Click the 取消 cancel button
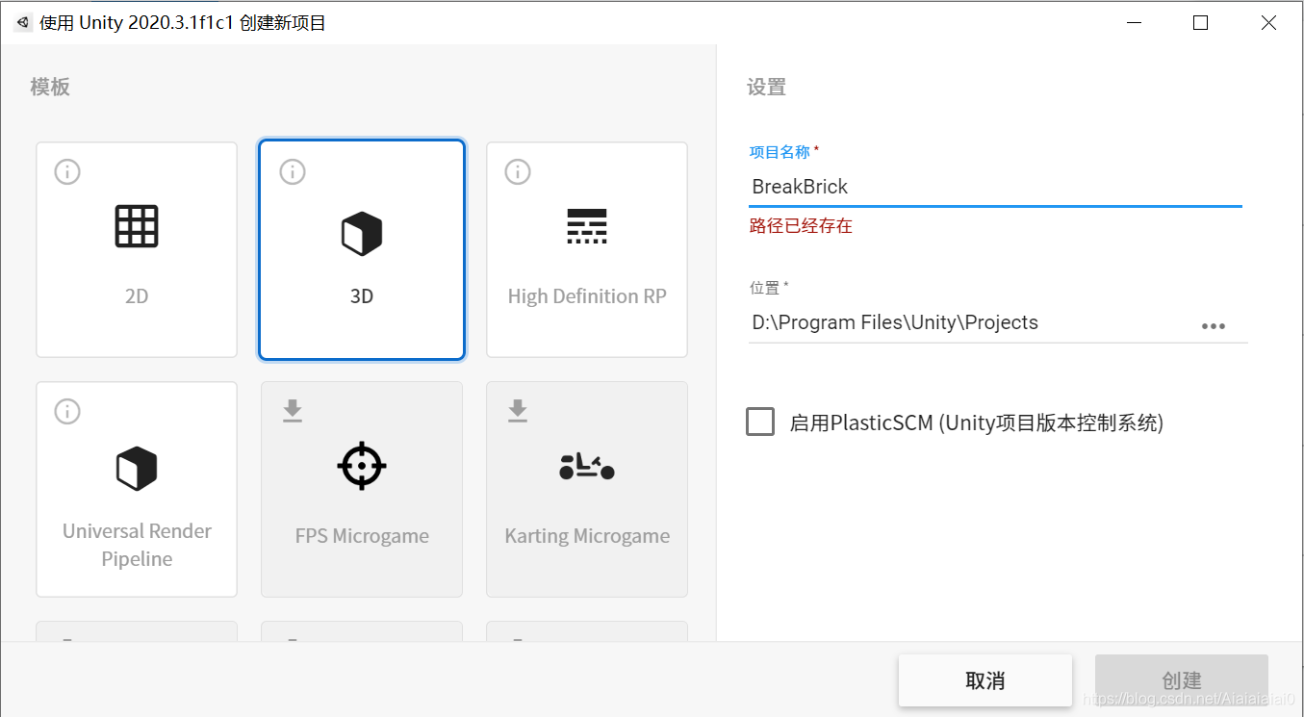1304x717 pixels. 985,680
